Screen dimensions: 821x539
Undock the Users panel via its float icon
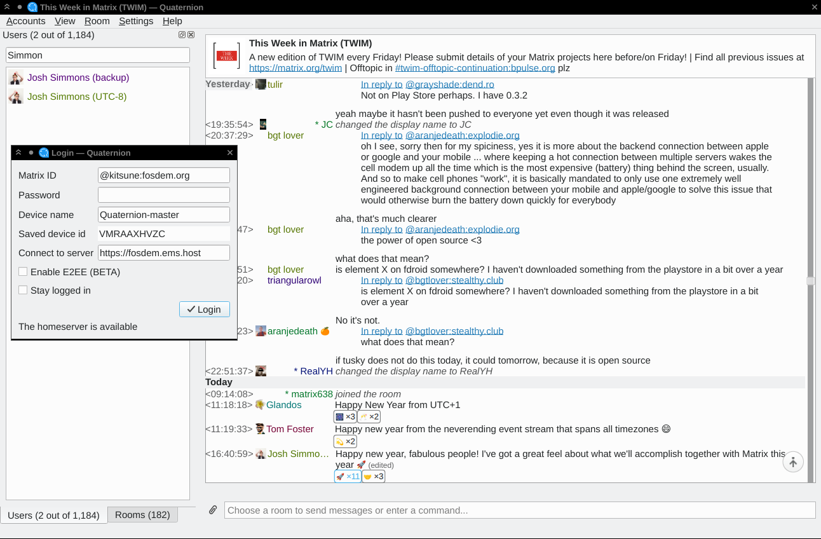pyautogui.click(x=181, y=35)
